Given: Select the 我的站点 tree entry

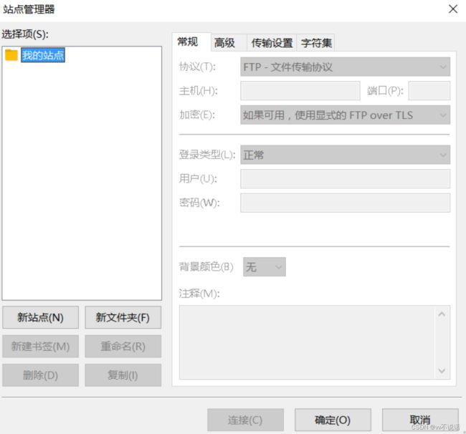Looking at the screenshot, I should (x=43, y=55).
